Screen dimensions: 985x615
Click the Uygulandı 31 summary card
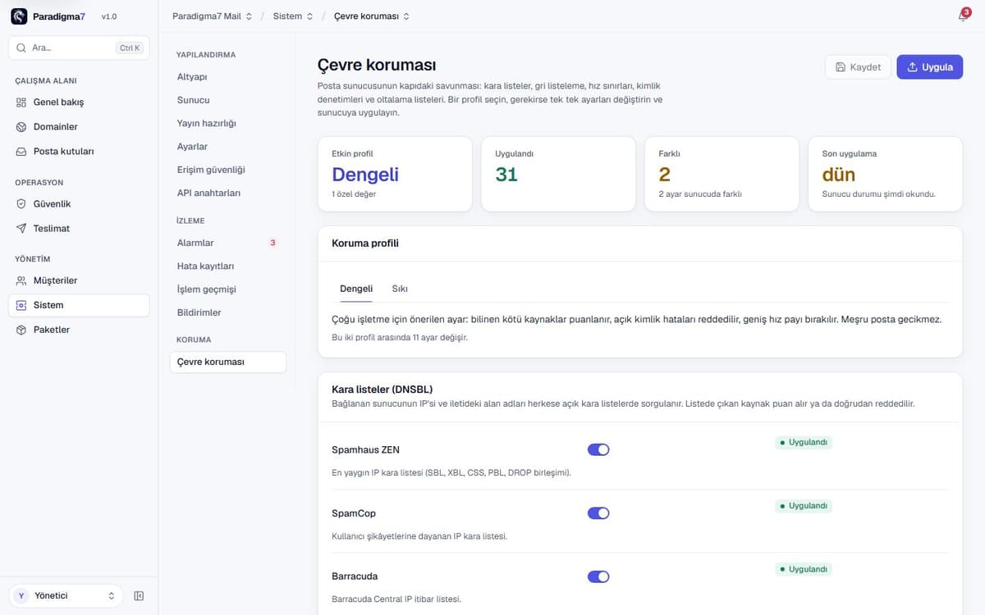pos(558,174)
